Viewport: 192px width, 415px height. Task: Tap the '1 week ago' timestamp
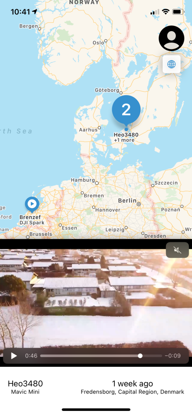pyautogui.click(x=132, y=383)
